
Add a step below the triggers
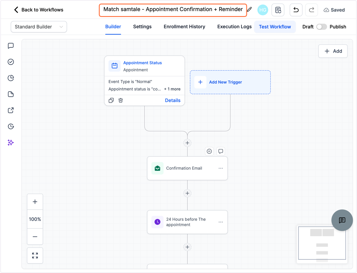tap(187, 143)
